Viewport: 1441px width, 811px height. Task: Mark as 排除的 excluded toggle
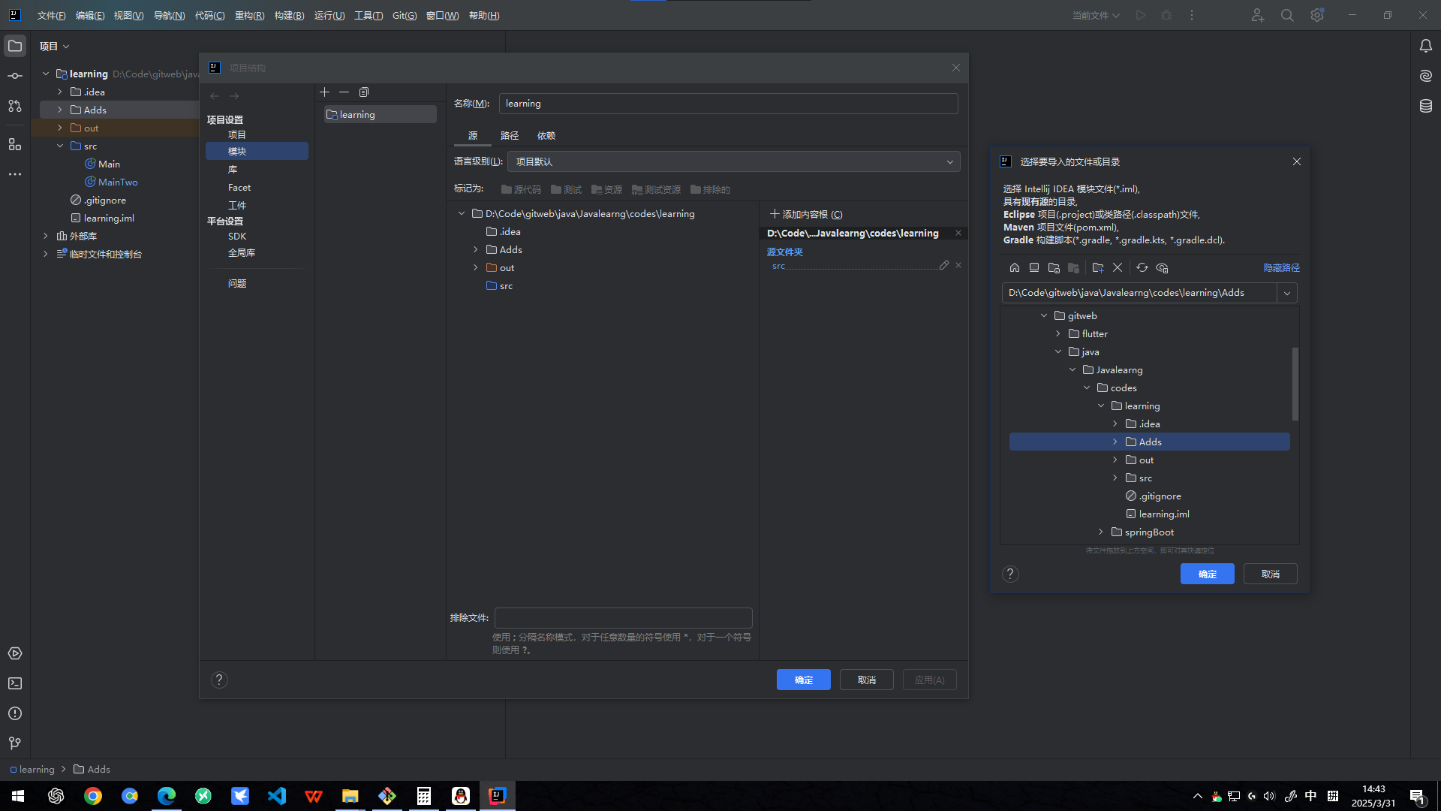710,190
